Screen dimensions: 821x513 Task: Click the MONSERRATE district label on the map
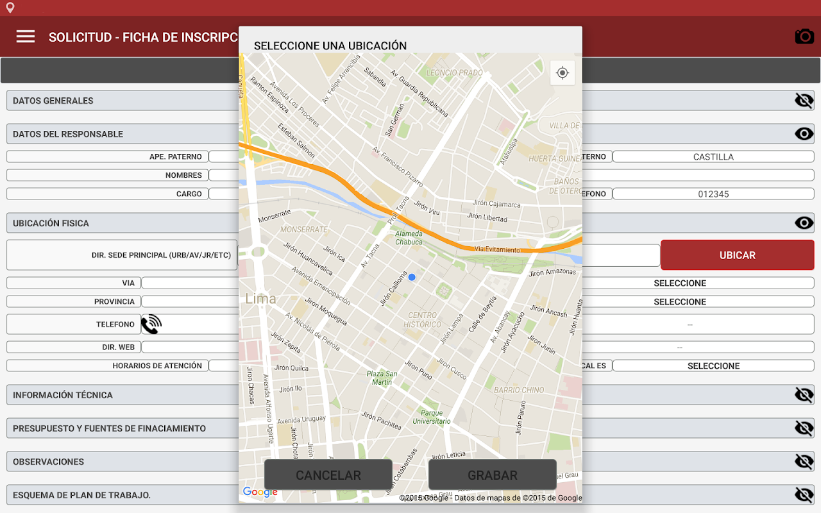click(304, 229)
